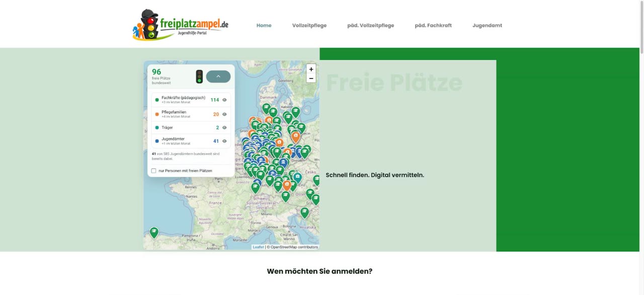Toggle visibility of Jugendämter markers
644x295 pixels.
(224, 141)
